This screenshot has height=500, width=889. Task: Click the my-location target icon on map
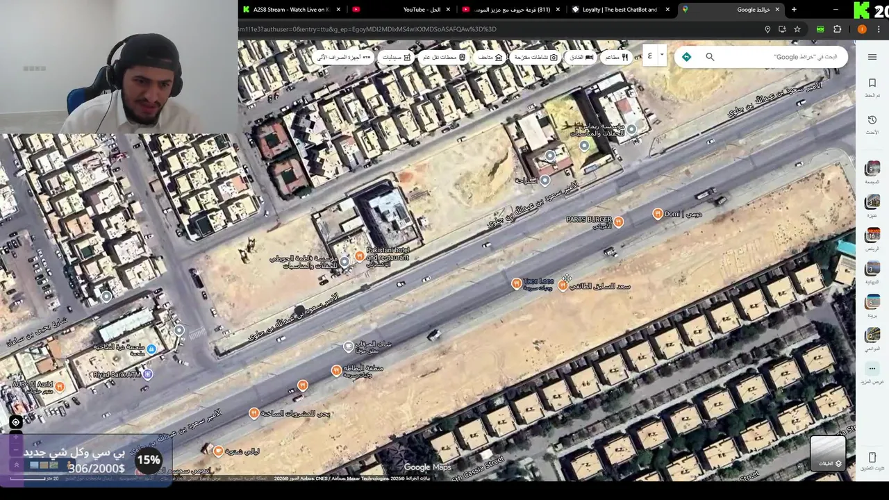coord(15,422)
